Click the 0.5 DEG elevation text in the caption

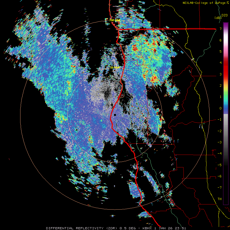(128, 228)
